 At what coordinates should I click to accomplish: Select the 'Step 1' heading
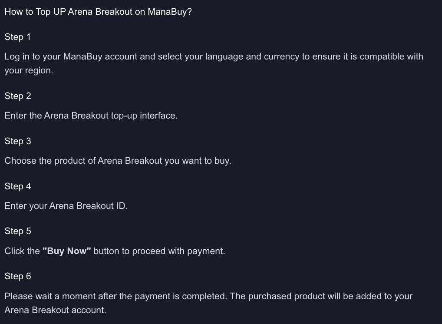click(x=17, y=37)
